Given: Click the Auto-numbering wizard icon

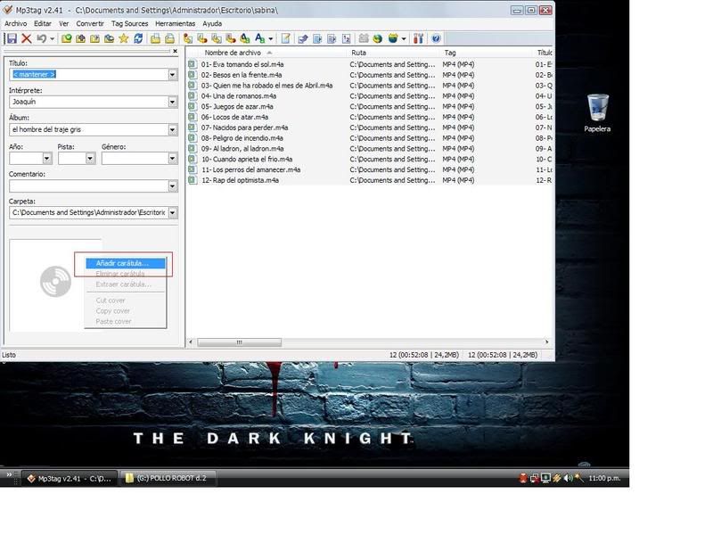Looking at the screenshot, I should click(x=347, y=38).
